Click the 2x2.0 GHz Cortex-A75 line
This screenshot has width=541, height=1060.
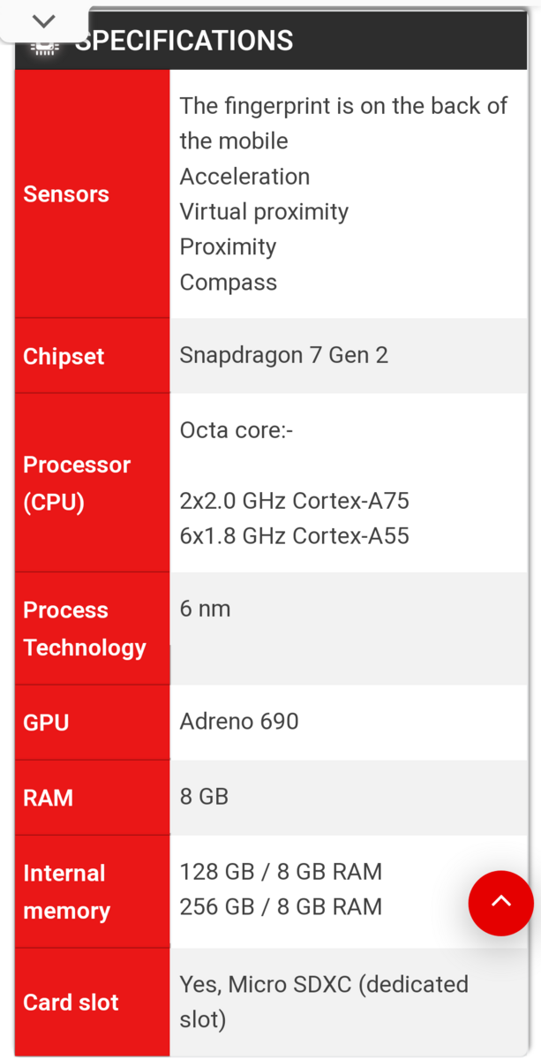tap(294, 501)
